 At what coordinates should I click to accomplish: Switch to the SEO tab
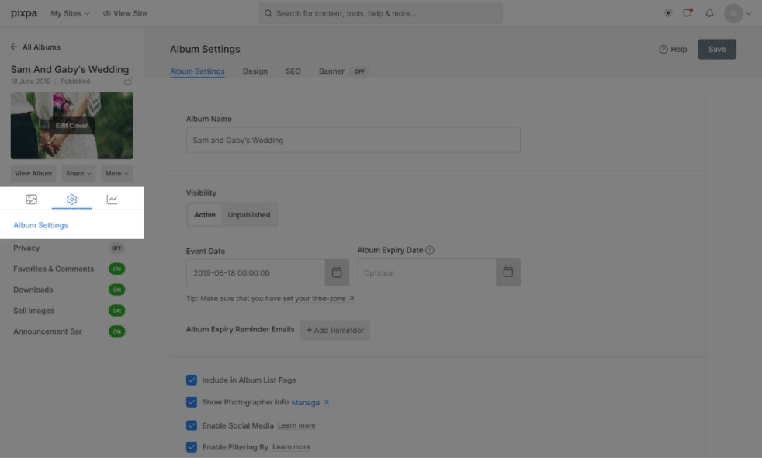click(x=293, y=71)
